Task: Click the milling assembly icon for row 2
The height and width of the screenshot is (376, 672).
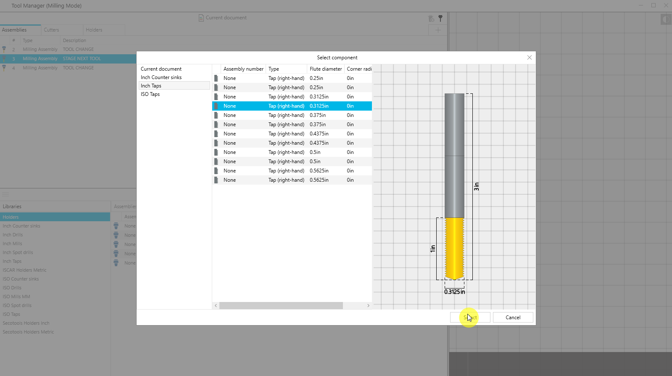Action: pyautogui.click(x=4, y=49)
